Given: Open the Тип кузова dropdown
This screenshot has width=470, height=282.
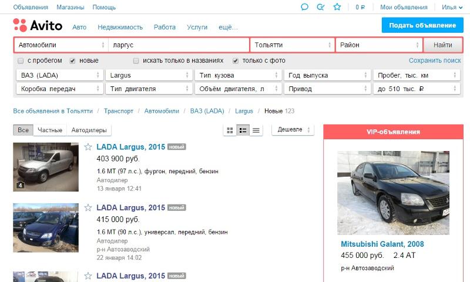Looking at the screenshot, I should point(239,75).
